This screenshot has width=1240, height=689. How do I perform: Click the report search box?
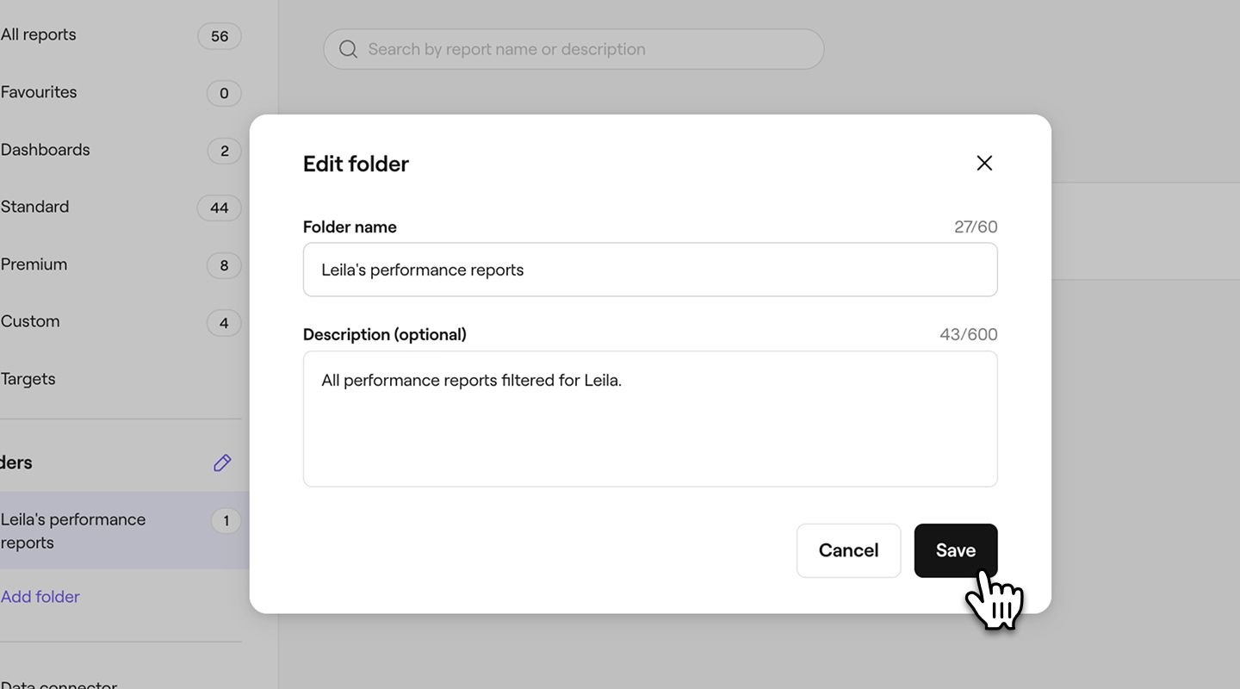tap(586, 50)
